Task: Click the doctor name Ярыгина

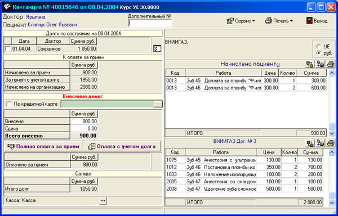Action: [x=35, y=17]
